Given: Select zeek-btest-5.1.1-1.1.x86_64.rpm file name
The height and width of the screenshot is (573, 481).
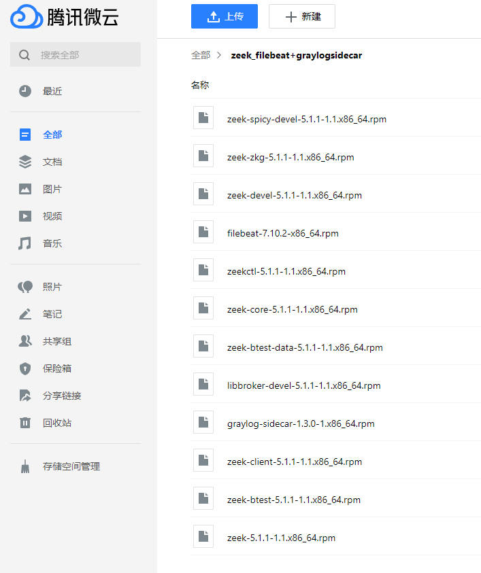Looking at the screenshot, I should [294, 500].
